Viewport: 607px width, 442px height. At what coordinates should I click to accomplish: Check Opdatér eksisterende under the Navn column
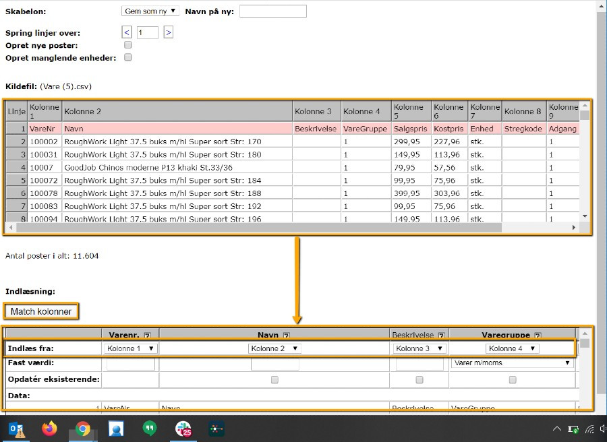coord(274,380)
